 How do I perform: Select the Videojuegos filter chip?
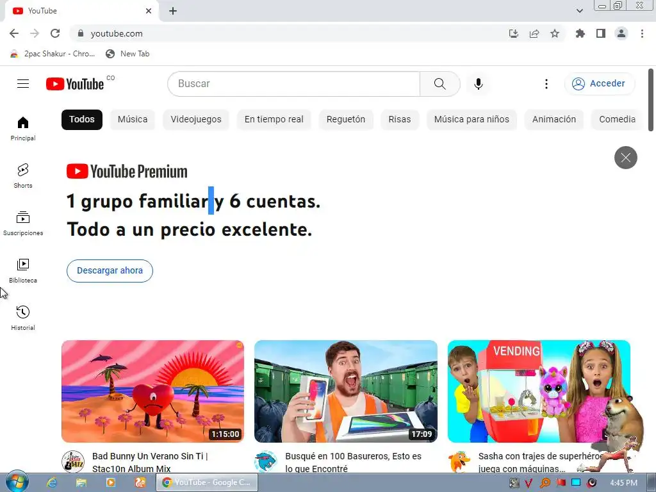[x=196, y=119]
